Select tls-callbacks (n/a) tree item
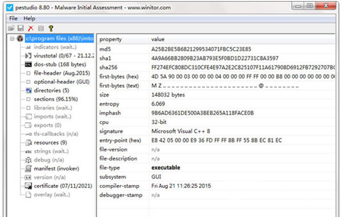The image size is (342, 217). click(56, 134)
